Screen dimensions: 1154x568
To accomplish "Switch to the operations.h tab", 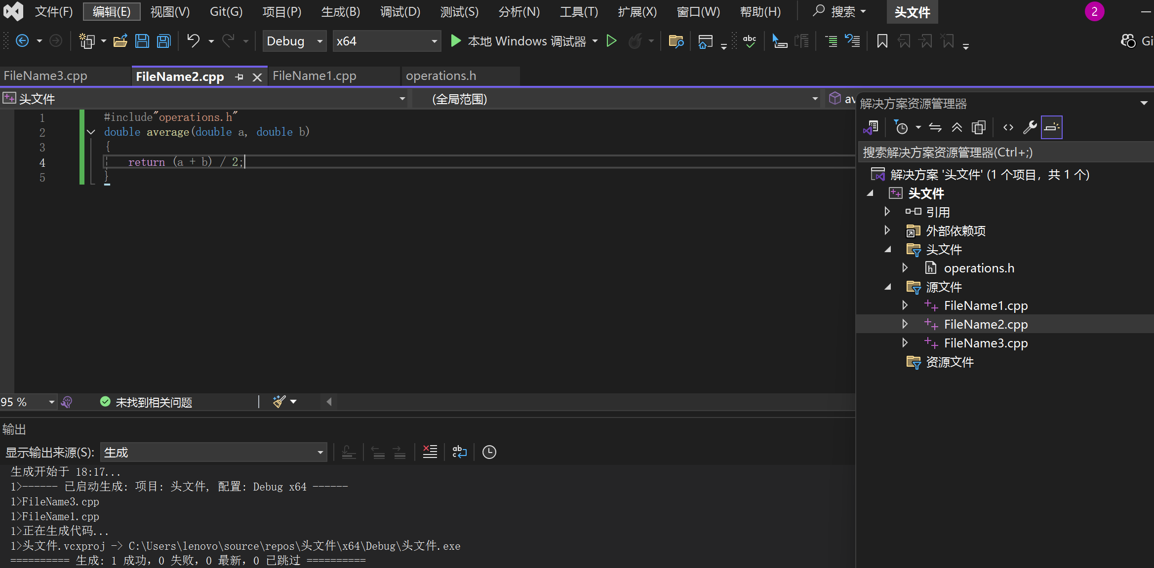I will coord(441,76).
